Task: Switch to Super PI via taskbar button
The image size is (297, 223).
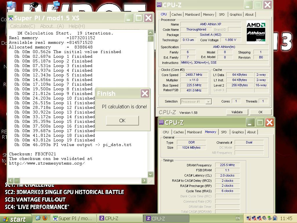Action: click(74, 218)
